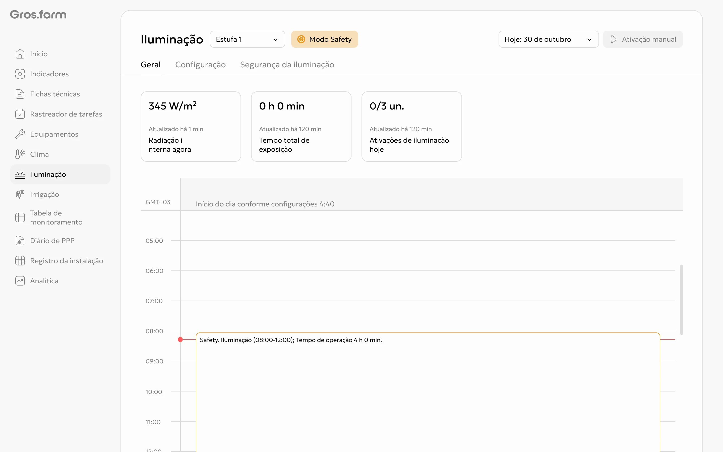Open Equipamentos menu item
Screen dimensions: 723x452
point(60,134)
